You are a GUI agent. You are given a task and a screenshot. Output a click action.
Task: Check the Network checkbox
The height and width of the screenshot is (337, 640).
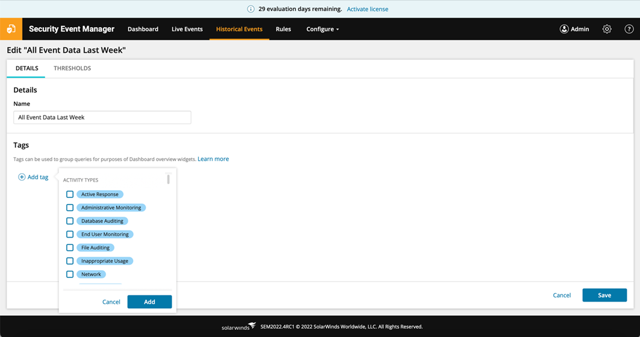(x=70, y=274)
